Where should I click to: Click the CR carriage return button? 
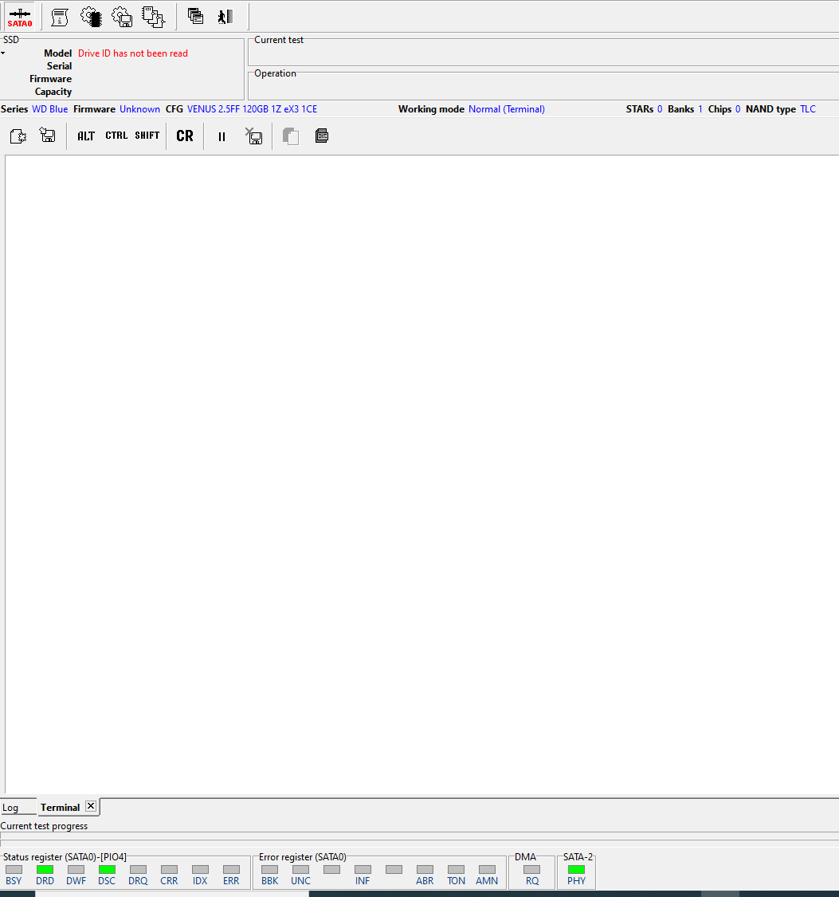point(185,136)
